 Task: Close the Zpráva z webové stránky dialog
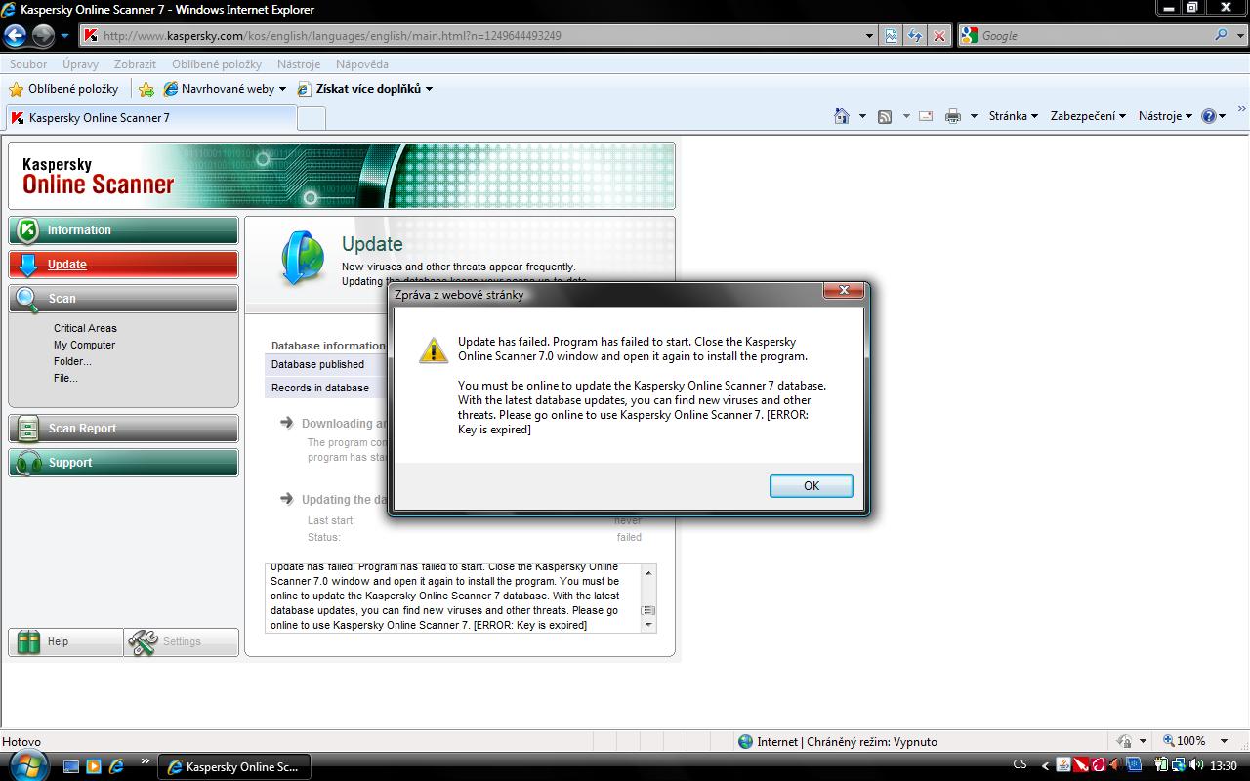(x=844, y=290)
